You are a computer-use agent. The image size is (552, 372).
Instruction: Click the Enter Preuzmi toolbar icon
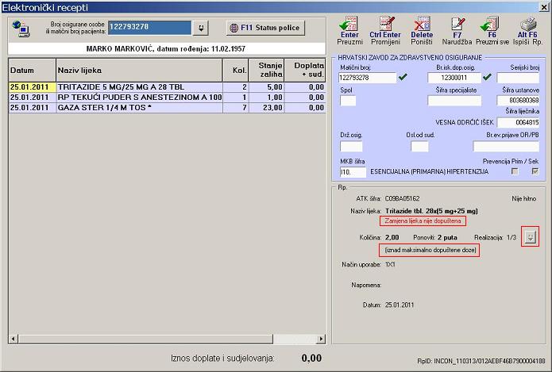349,31
